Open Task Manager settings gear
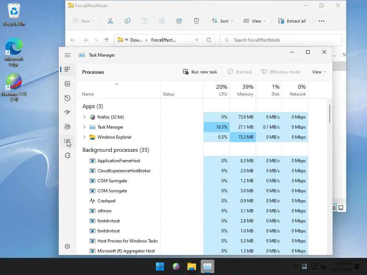 (67, 246)
